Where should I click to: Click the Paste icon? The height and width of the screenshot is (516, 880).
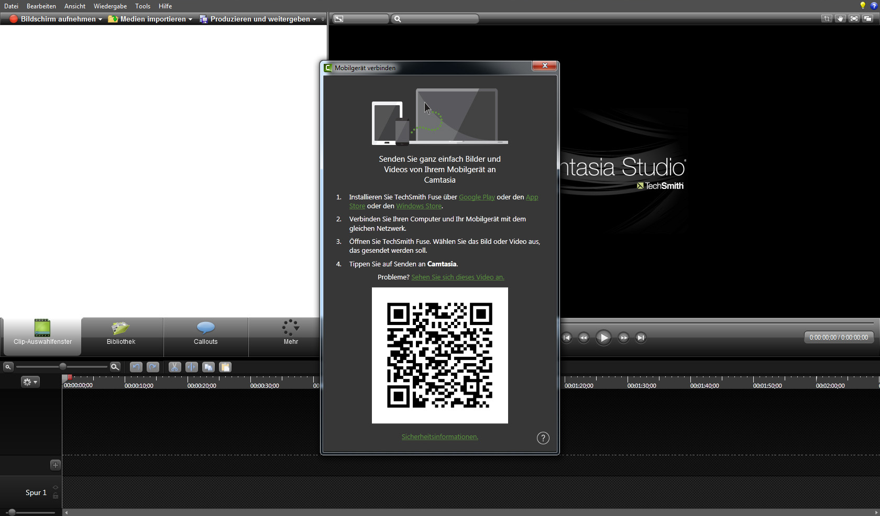tap(225, 367)
